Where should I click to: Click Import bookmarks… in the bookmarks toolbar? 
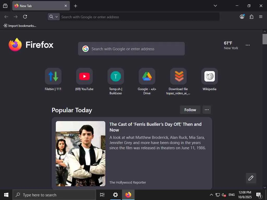20,26
